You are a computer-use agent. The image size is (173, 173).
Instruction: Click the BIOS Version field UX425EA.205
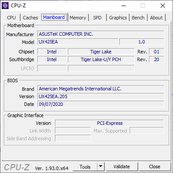(101, 96)
